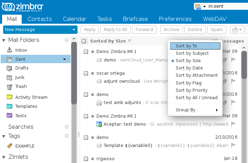
Task: Check the 'demo' test amb adjunts message checkbox
Action: coord(86,95)
